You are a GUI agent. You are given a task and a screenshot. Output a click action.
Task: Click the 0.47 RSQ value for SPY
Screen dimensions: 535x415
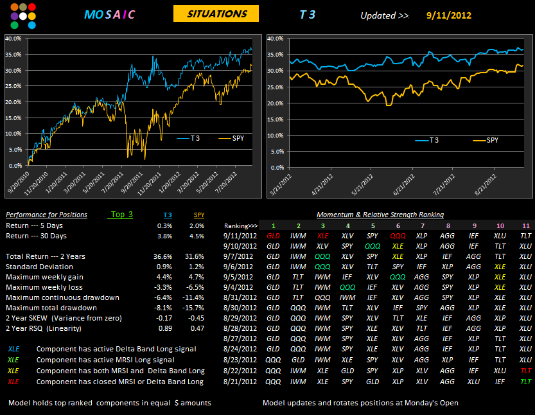click(x=197, y=328)
